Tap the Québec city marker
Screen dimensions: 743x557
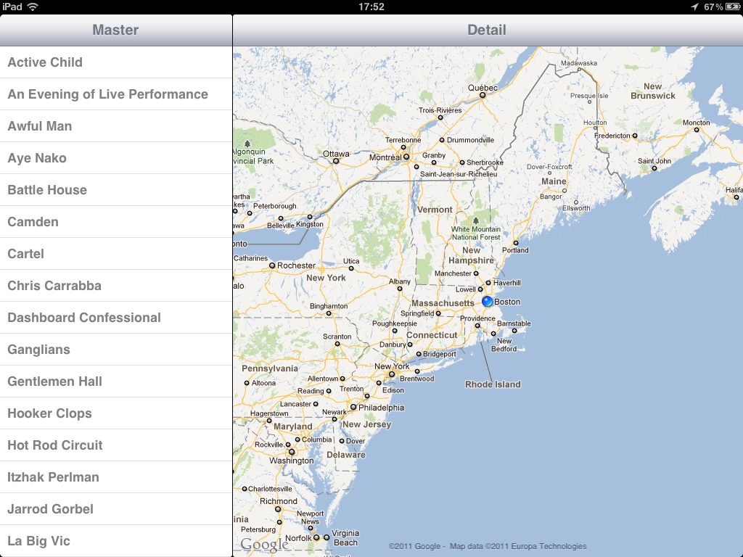483,95
